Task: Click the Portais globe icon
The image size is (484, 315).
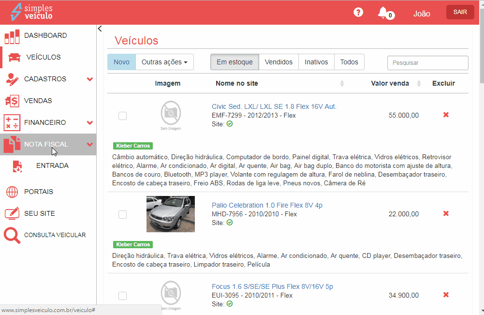Action: pos(12,192)
